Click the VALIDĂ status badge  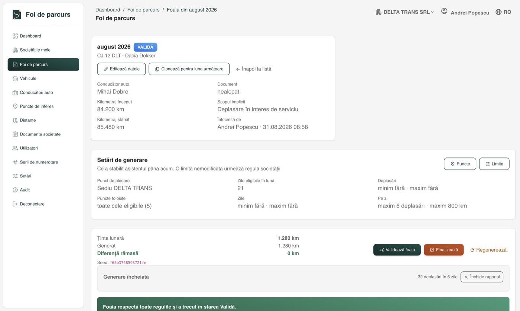pyautogui.click(x=146, y=47)
